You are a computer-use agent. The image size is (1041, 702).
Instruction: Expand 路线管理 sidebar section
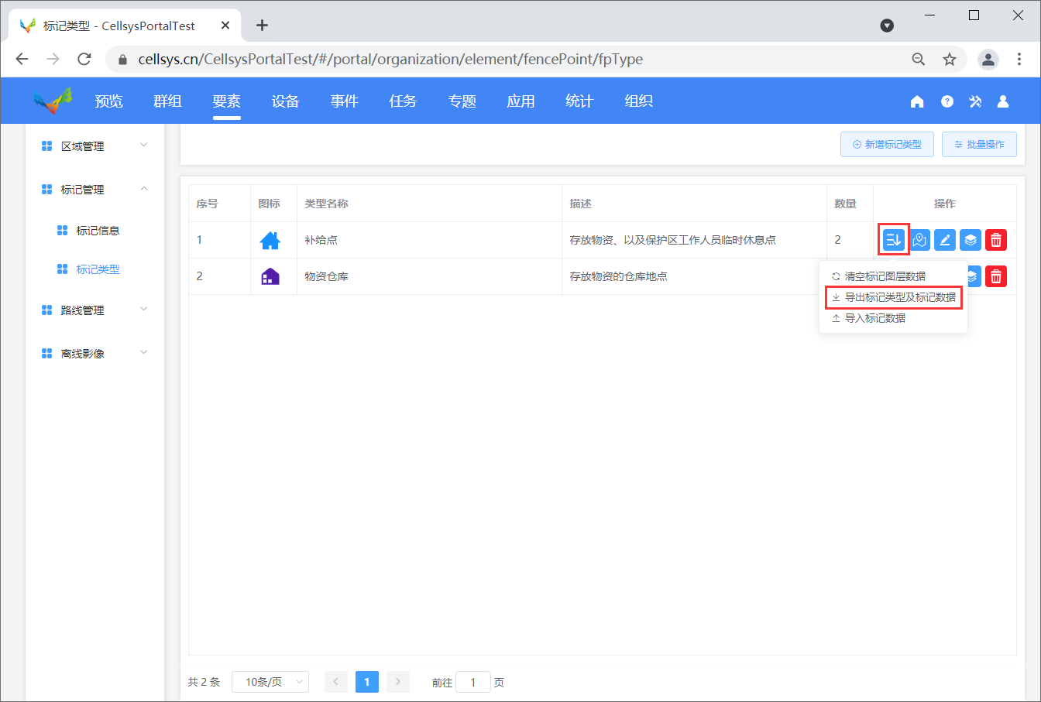pos(94,310)
